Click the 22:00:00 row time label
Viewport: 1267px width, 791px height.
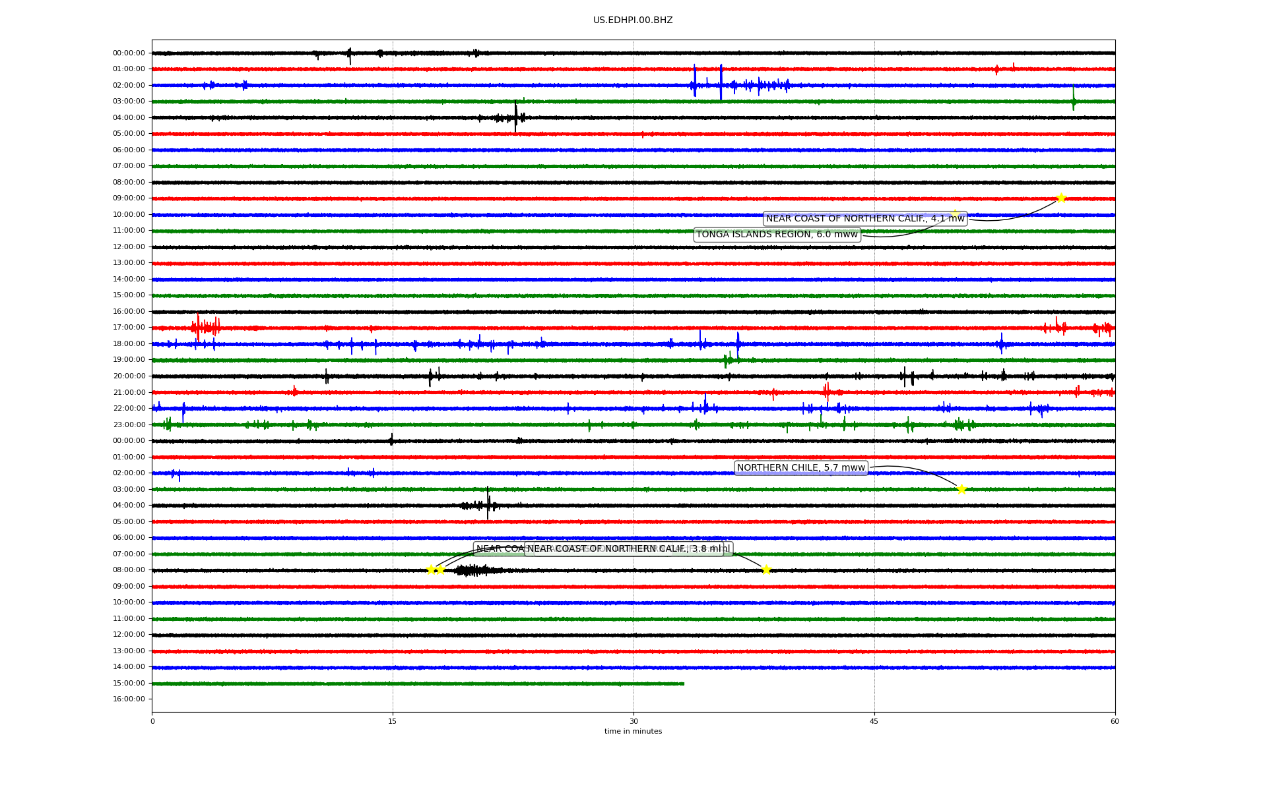tap(129, 409)
